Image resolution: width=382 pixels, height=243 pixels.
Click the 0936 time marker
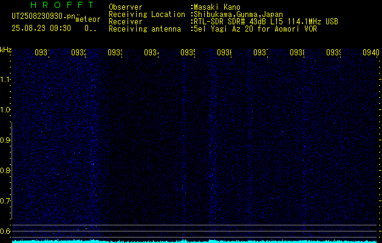224,52
